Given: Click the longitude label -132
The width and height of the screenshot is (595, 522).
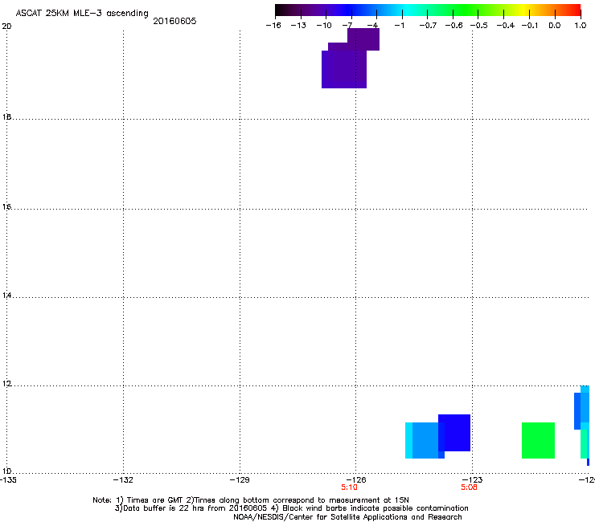Looking at the screenshot, I should coord(123,479).
